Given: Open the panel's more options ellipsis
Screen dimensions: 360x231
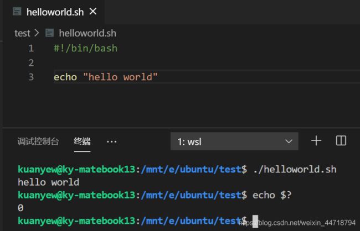Looking at the screenshot, I should (x=111, y=141).
